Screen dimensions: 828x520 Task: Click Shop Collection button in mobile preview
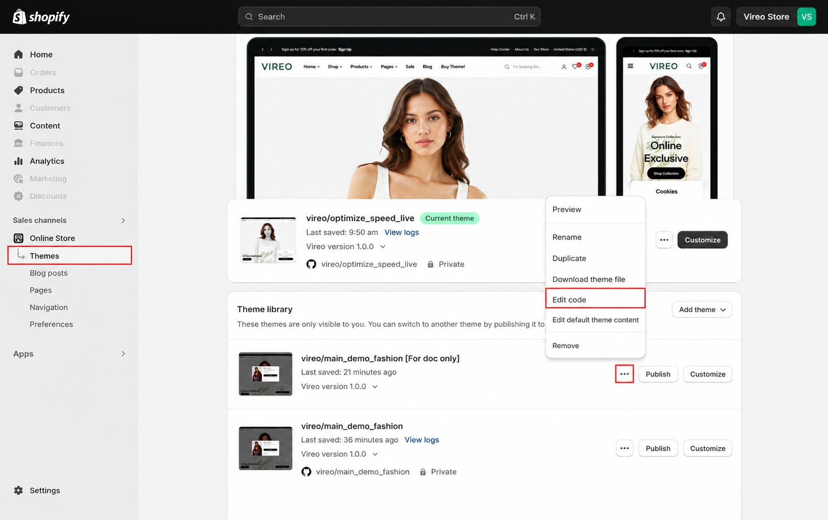(666, 173)
